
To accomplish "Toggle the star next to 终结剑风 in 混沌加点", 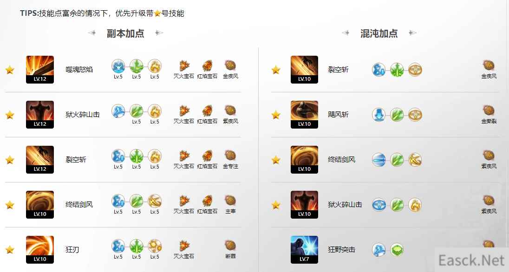I will coord(276,160).
